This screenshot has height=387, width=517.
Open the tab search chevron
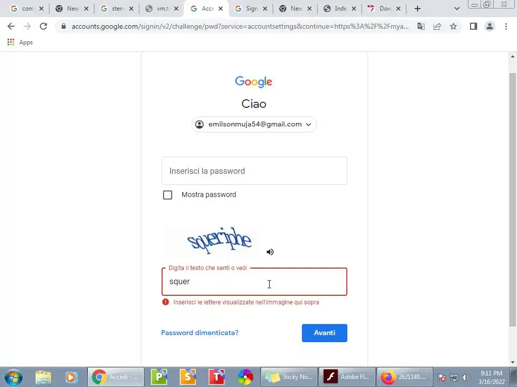[x=456, y=9]
